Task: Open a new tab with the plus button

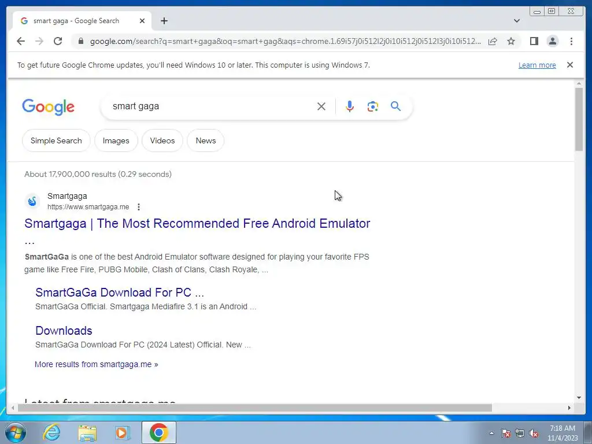Action: (x=164, y=21)
